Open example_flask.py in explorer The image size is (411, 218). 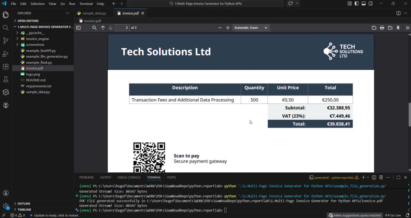click(x=39, y=63)
